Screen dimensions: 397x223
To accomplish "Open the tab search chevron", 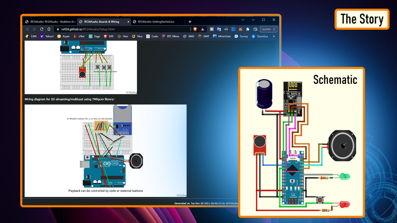I will tap(243, 20).
